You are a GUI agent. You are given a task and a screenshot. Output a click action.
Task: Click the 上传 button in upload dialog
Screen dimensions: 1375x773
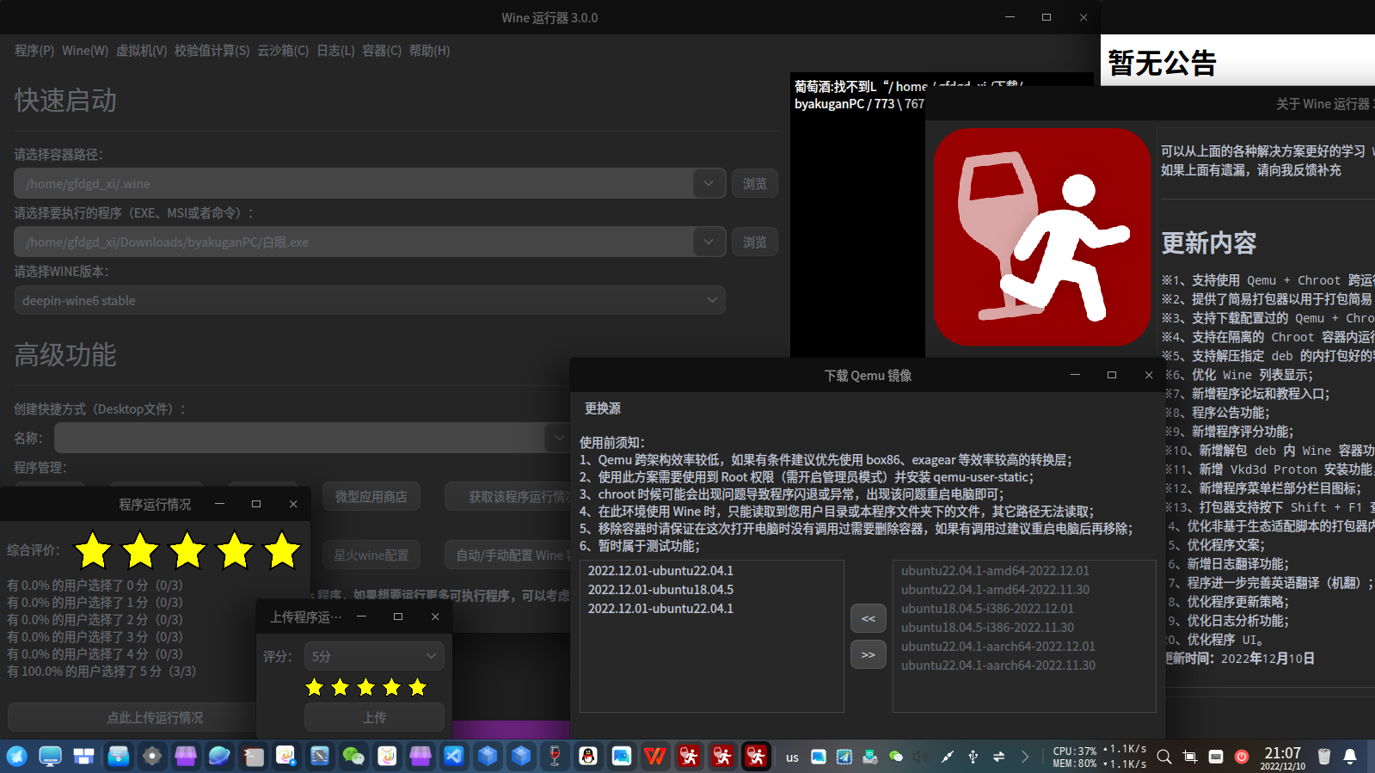pyautogui.click(x=374, y=717)
